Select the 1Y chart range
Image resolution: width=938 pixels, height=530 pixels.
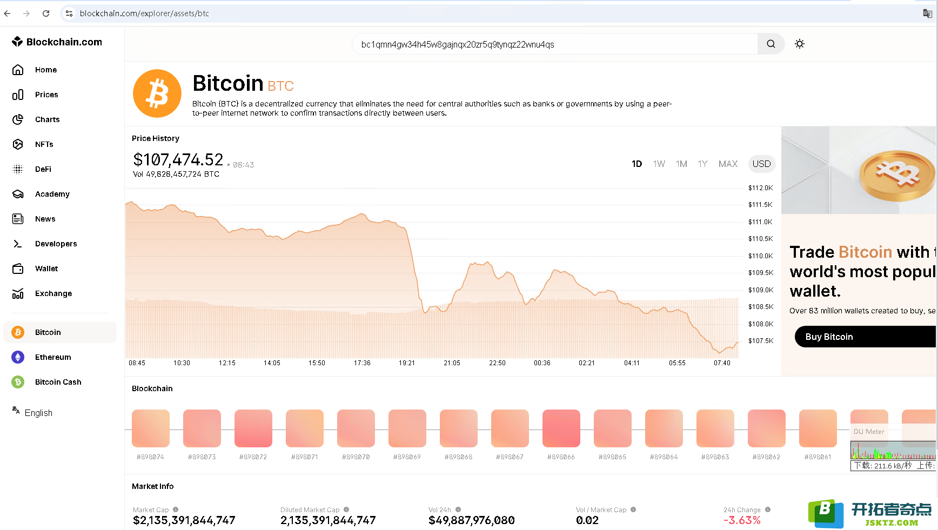click(x=702, y=164)
